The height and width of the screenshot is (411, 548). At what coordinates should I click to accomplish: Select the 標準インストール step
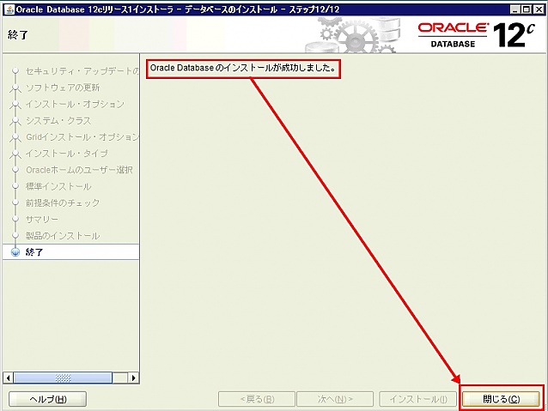58,186
